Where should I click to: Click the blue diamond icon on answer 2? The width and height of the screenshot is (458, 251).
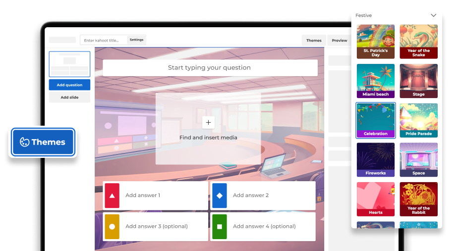(220, 196)
